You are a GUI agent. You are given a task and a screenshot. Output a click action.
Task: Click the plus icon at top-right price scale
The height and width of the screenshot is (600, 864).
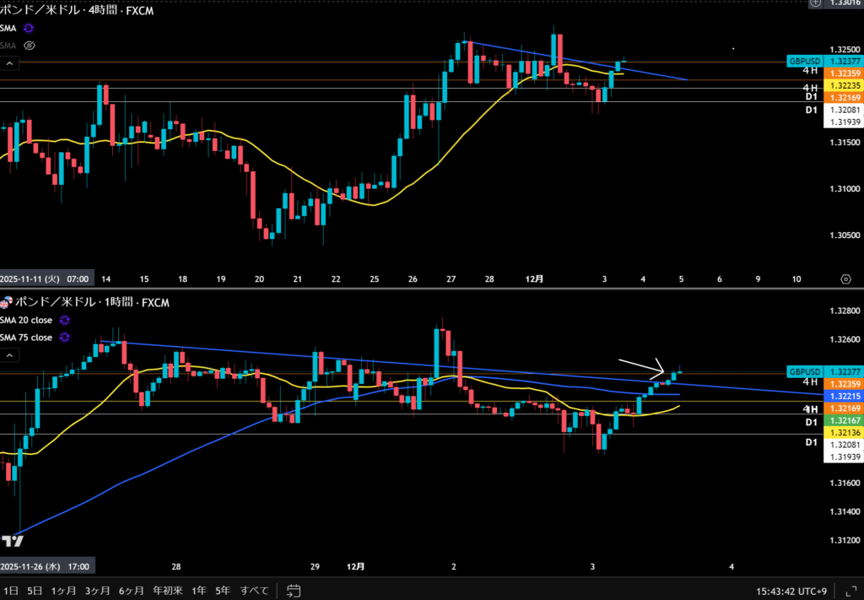pos(815,3)
